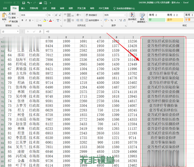The width and height of the screenshot is (194, 167).
Task: Switch to the Formulas tab
Action: (x=45, y=8)
